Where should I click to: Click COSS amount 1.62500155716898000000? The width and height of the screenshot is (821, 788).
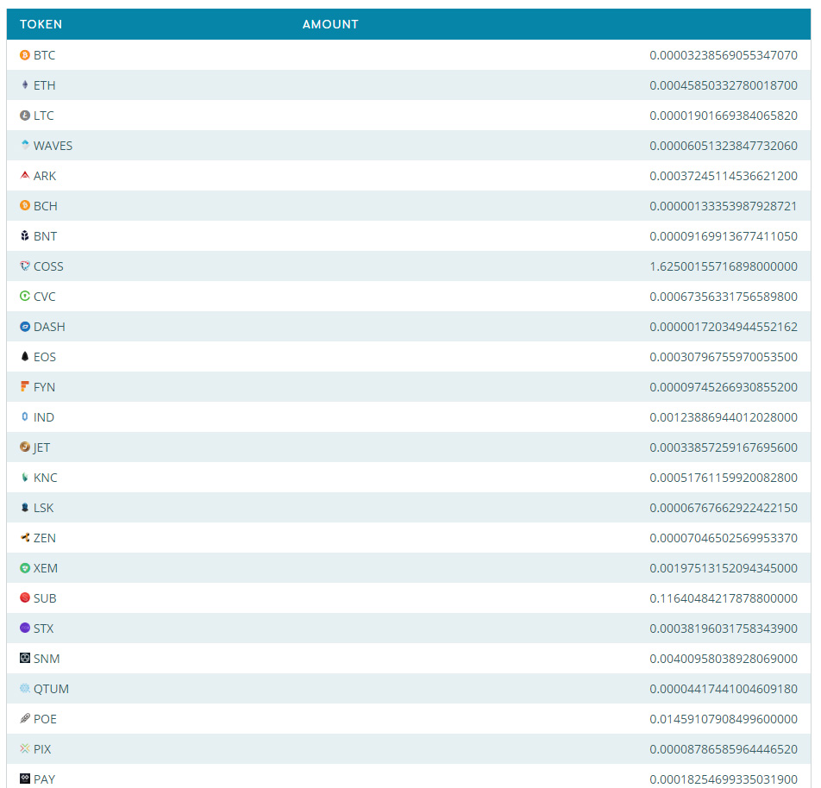pyautogui.click(x=724, y=266)
